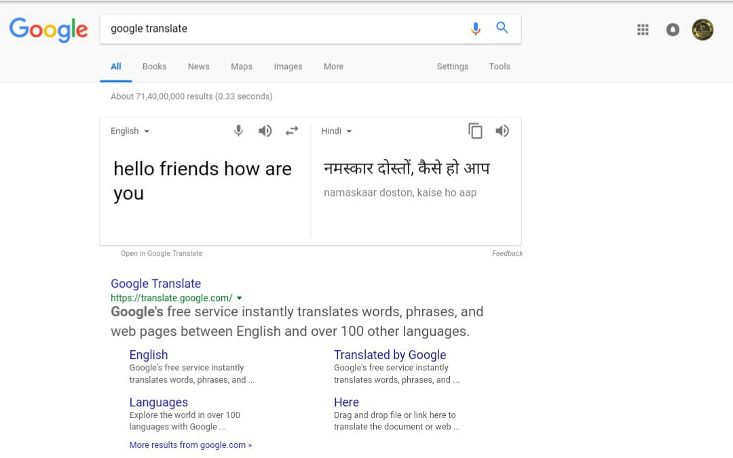Click the About 71,40,00,000 results text
733x458 pixels.
coord(191,96)
